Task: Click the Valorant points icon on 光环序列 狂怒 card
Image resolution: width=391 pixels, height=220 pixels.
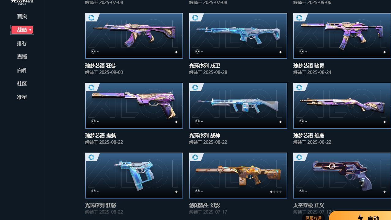Action: tap(93, 191)
